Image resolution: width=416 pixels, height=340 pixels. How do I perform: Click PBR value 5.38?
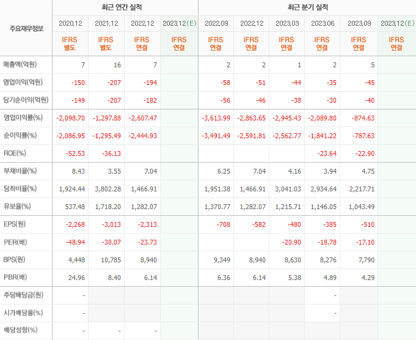pyautogui.click(x=294, y=278)
